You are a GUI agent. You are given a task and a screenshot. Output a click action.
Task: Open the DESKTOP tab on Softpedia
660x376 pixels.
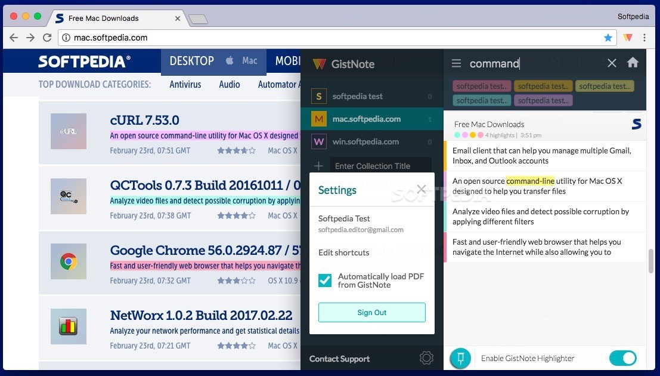192,61
